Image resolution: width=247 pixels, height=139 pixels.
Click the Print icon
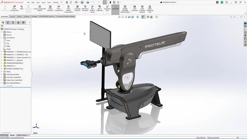click(x=88, y=2)
